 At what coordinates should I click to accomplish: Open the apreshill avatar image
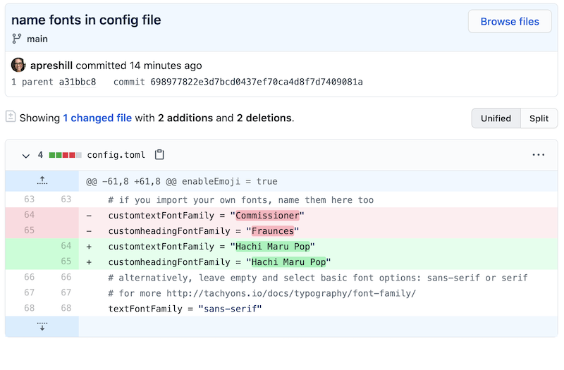tap(18, 65)
